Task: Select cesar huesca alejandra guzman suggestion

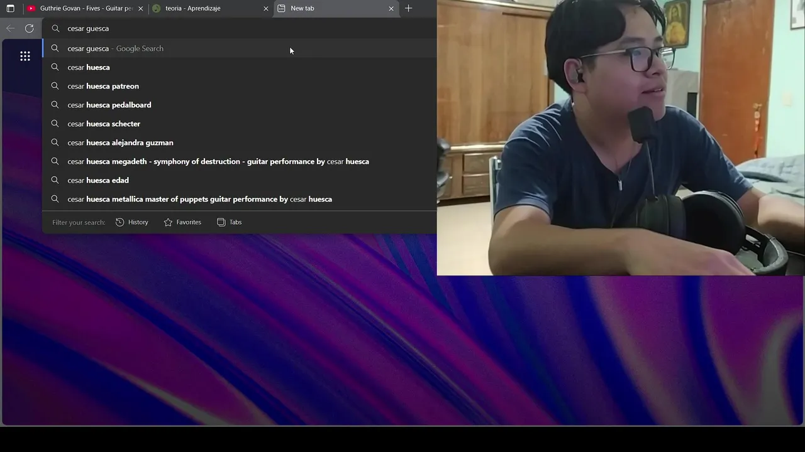Action: click(x=239, y=143)
